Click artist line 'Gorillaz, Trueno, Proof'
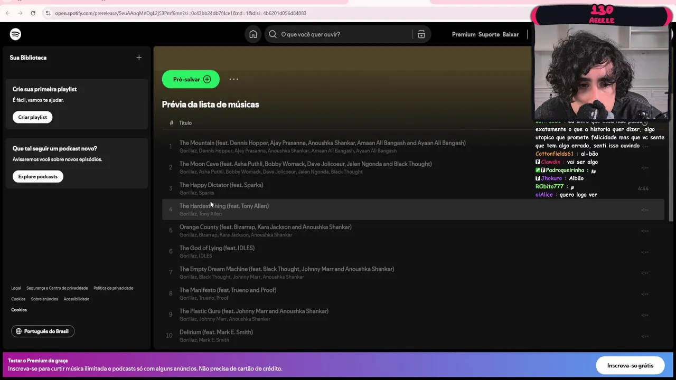 click(x=204, y=298)
